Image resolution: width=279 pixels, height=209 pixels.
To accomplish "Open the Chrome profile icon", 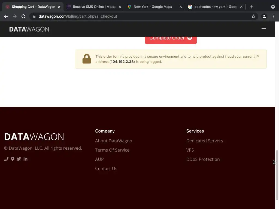I will [264, 16].
